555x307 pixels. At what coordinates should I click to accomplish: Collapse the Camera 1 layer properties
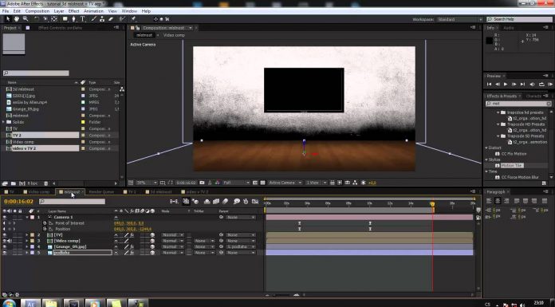(27, 217)
